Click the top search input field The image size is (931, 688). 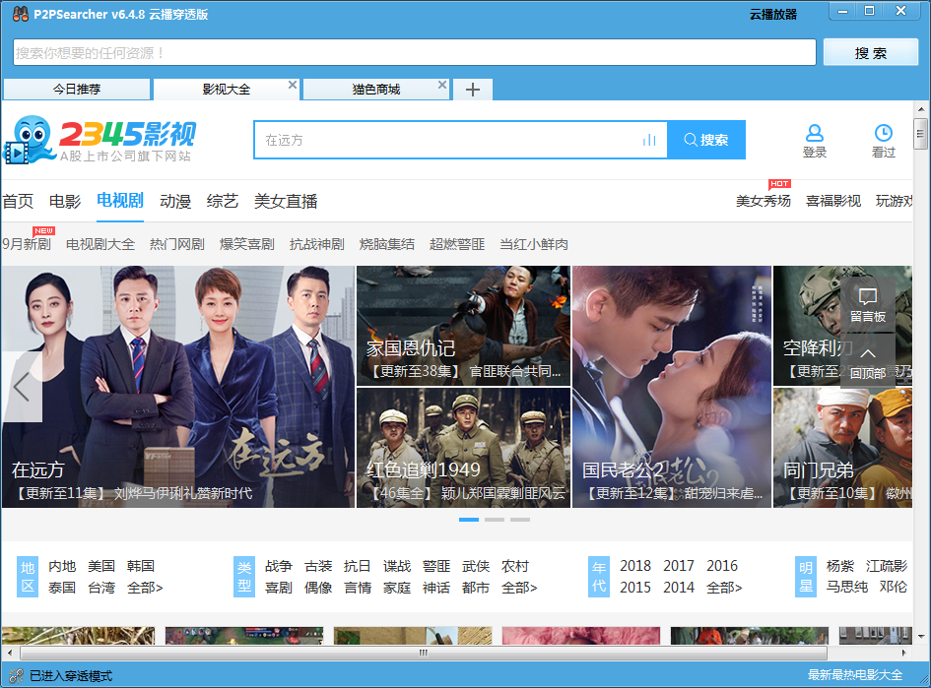pos(414,51)
